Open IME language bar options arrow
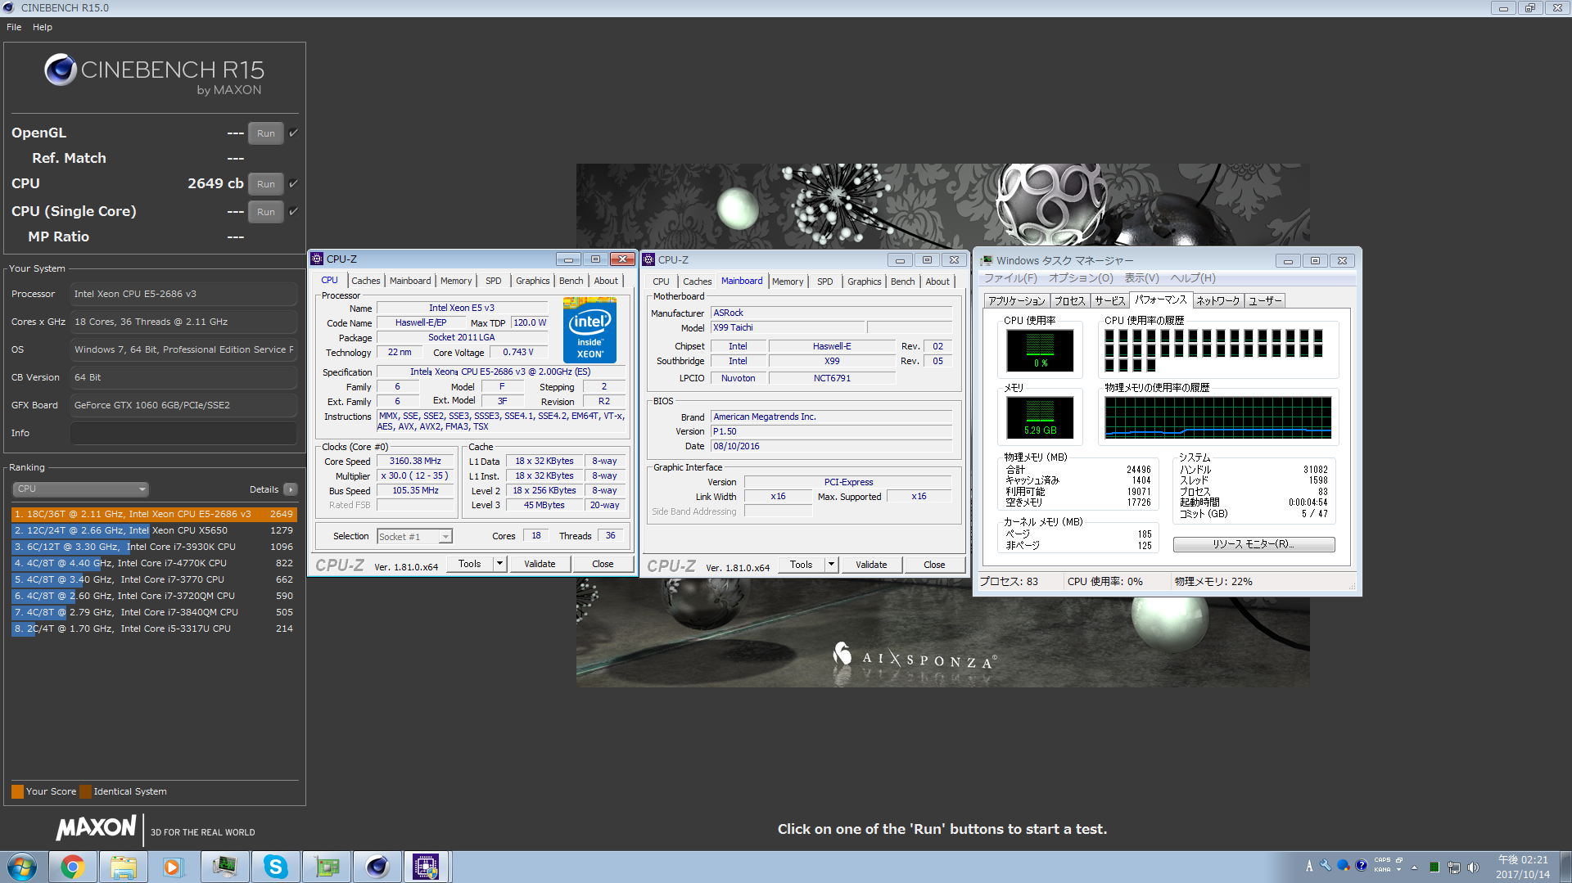The width and height of the screenshot is (1572, 883). 1399,870
